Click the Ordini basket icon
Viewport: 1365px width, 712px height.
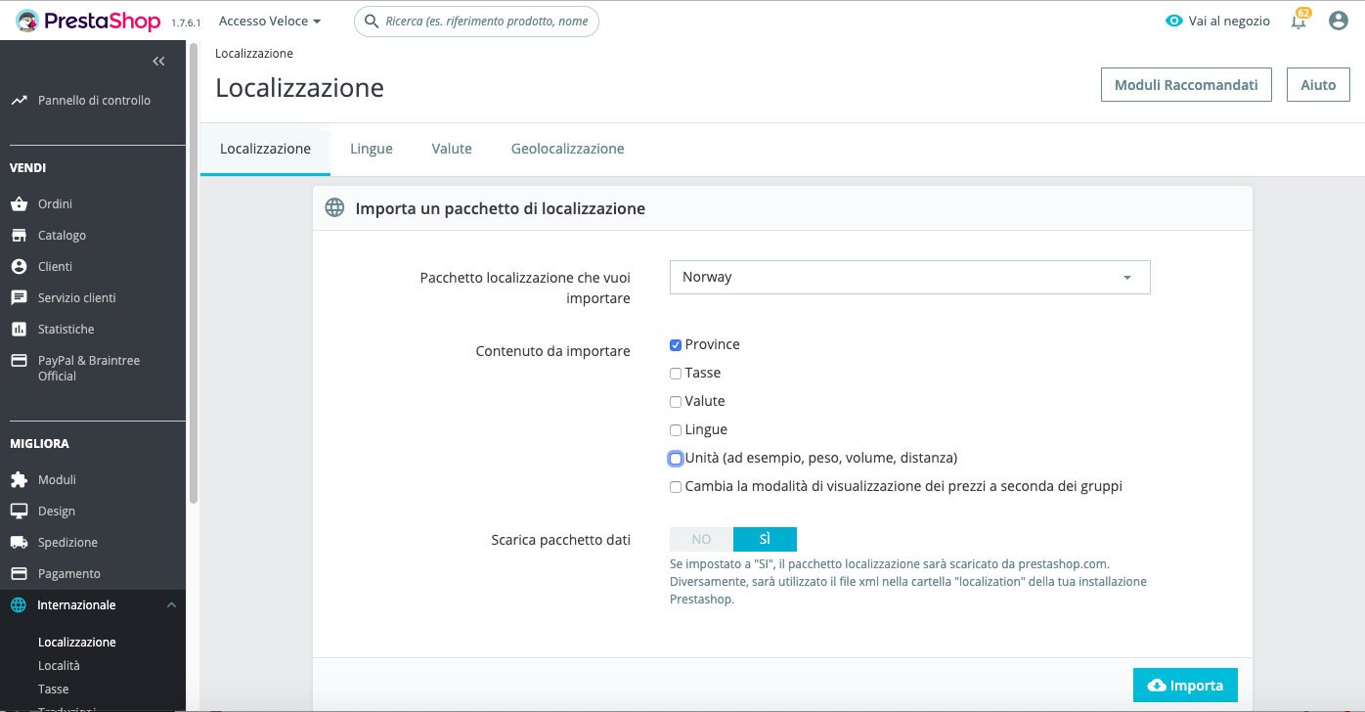click(19, 204)
